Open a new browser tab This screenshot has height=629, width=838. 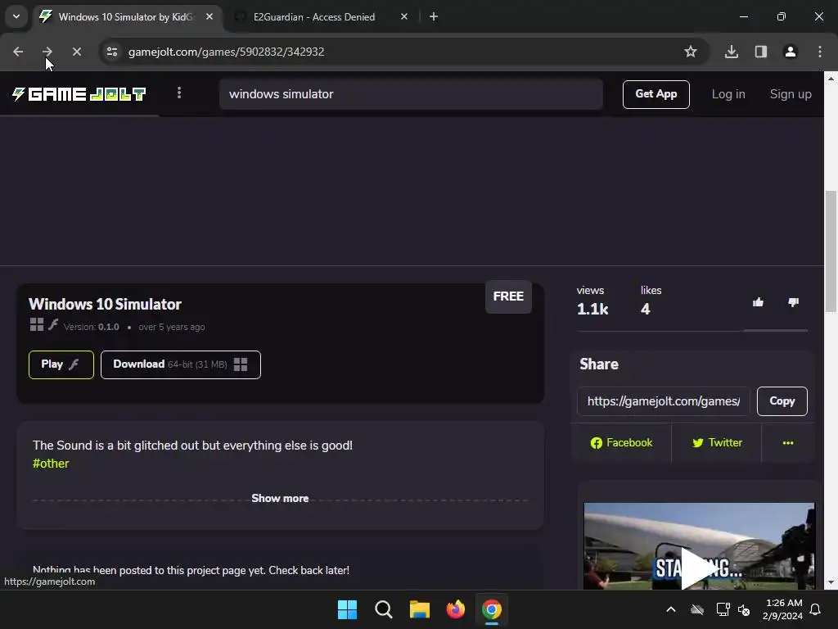click(434, 17)
